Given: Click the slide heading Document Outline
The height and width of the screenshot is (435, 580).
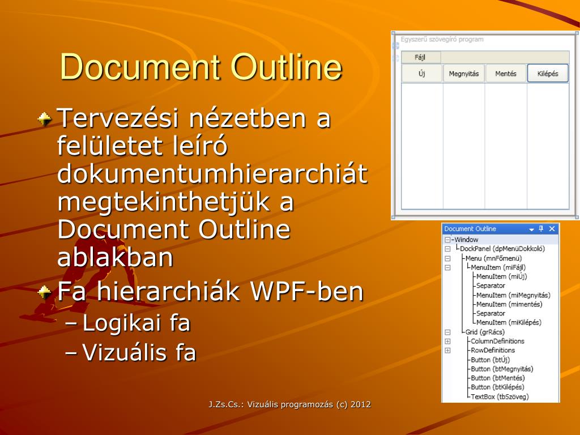Looking at the screenshot, I should pos(201,67).
